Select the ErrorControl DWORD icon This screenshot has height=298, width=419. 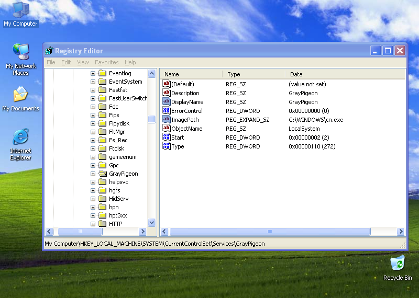pyautogui.click(x=166, y=111)
